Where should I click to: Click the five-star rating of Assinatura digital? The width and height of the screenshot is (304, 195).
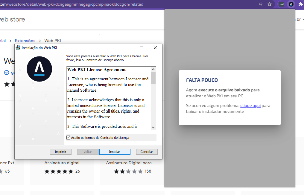pyautogui.click(x=59, y=171)
